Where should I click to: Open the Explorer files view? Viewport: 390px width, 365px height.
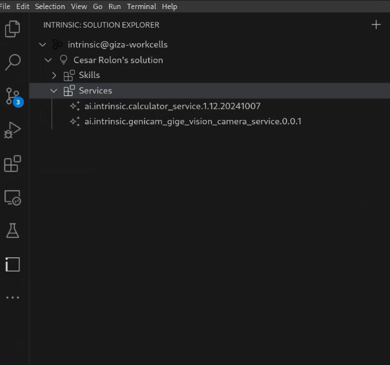pyautogui.click(x=12, y=29)
